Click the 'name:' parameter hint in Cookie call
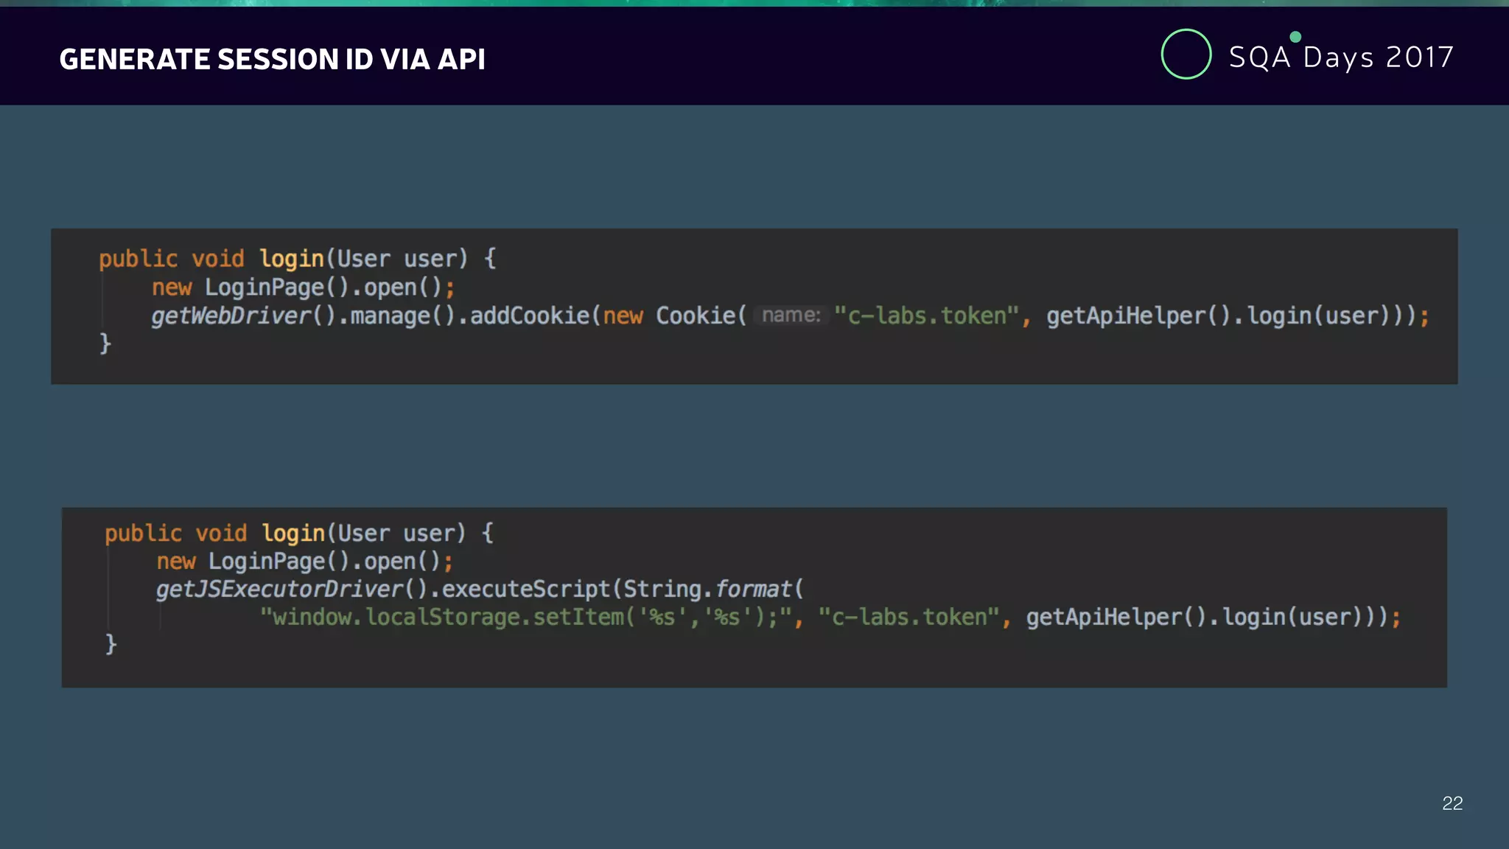Viewport: 1509px width, 849px height. [791, 315]
